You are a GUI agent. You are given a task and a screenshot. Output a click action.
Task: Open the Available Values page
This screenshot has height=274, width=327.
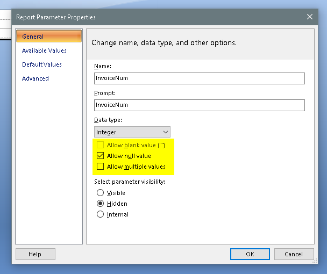click(44, 51)
